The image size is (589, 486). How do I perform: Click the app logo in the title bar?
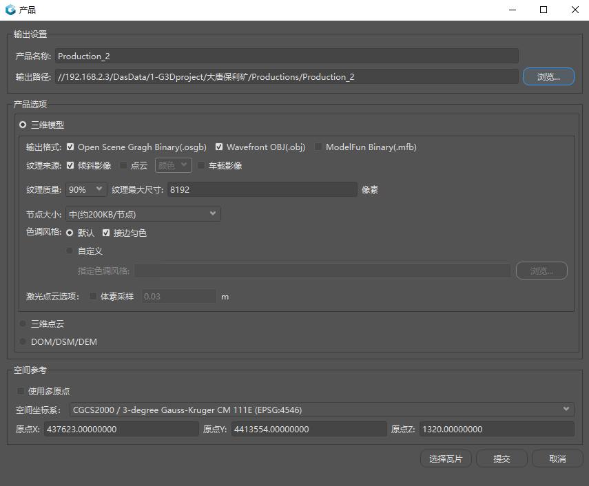pyautogui.click(x=10, y=10)
